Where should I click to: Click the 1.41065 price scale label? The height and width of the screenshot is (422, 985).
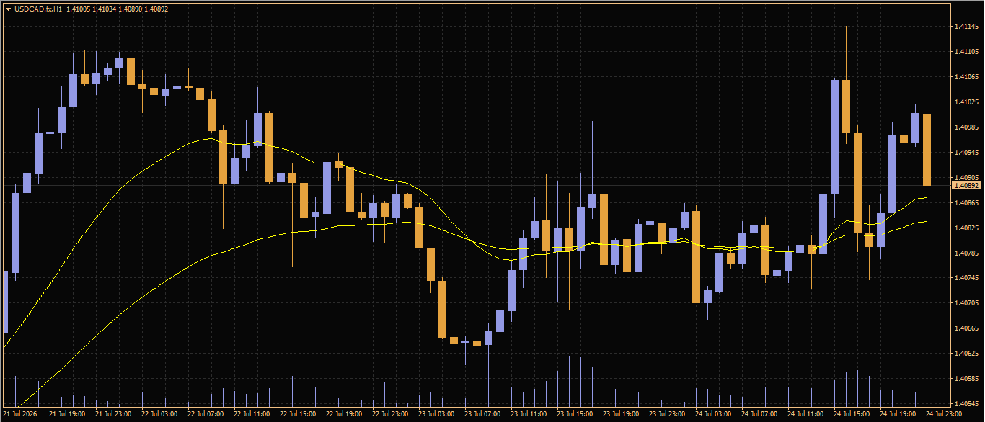pyautogui.click(x=966, y=77)
